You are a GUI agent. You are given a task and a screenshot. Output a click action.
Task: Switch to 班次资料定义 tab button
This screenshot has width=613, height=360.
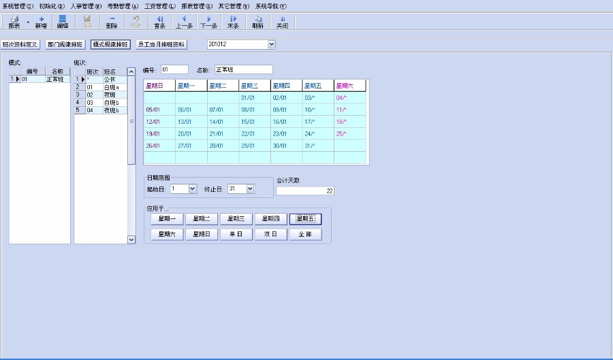tap(20, 44)
